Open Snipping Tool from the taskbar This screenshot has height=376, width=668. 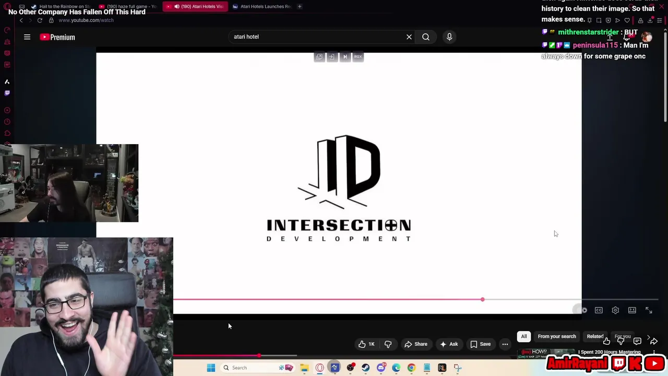(458, 368)
